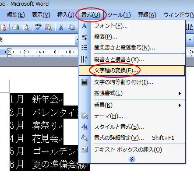Expand full menu with double-chevron button

coord(132,159)
